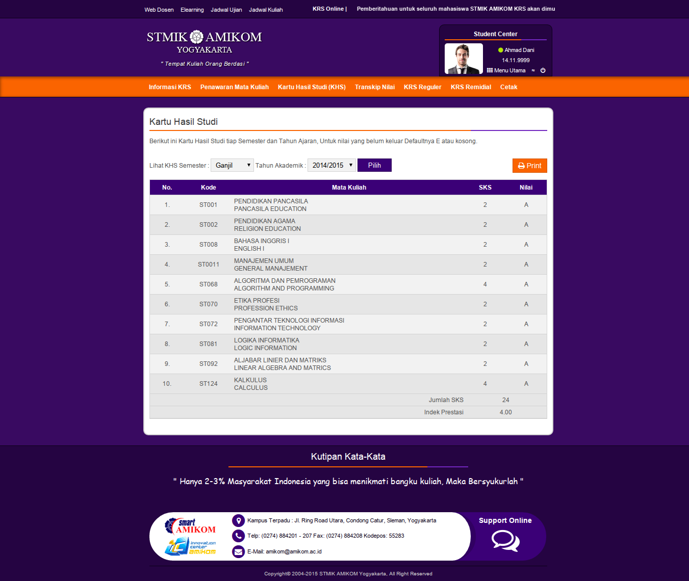Click the copyright footer text
This screenshot has height=581, width=689.
pos(348,574)
